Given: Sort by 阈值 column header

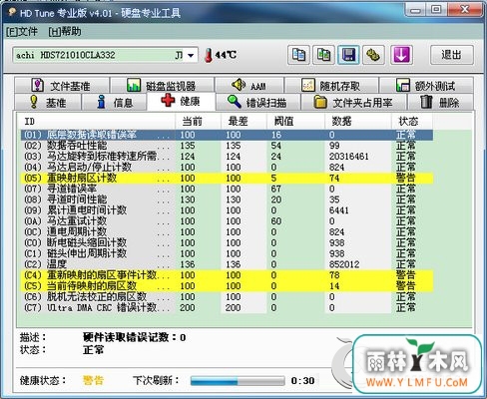Looking at the screenshot, I should click(295, 122).
